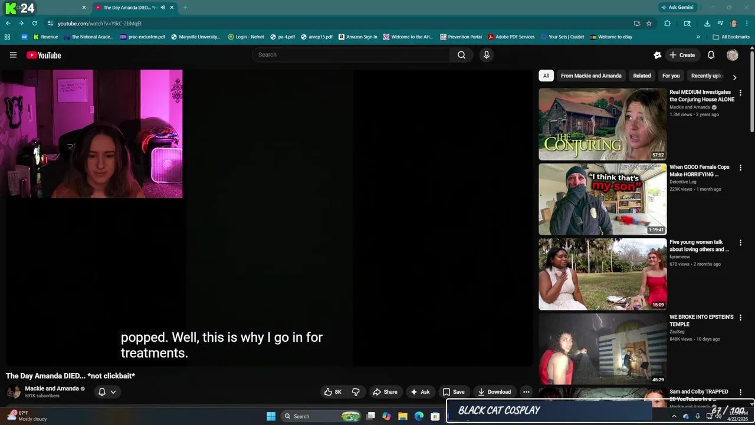The height and width of the screenshot is (425, 755).
Task: Open browser extensions puzzle icon
Action: point(667,23)
